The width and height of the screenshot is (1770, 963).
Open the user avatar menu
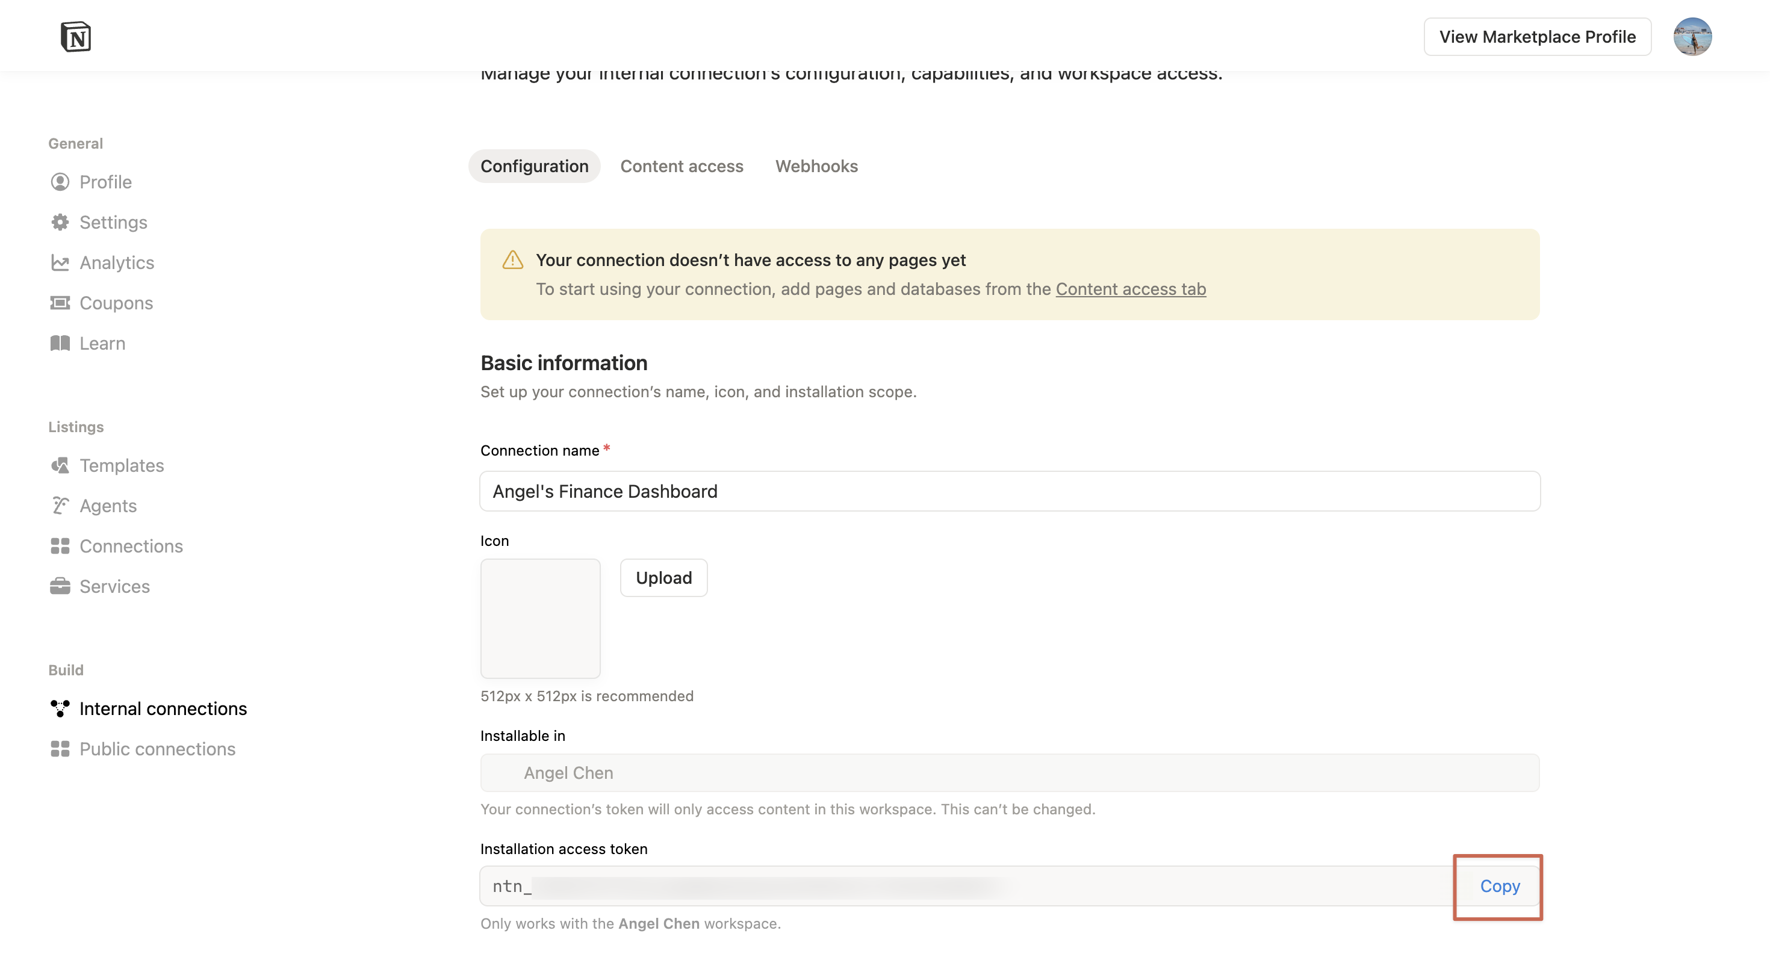[x=1692, y=36]
